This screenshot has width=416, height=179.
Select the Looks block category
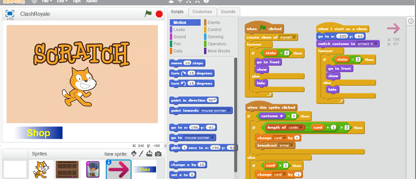[179, 30]
